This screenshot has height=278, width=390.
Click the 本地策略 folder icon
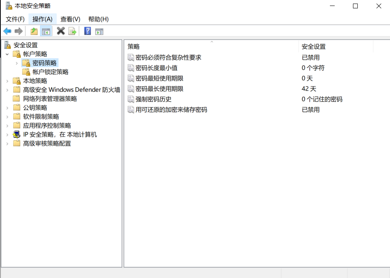point(17,81)
